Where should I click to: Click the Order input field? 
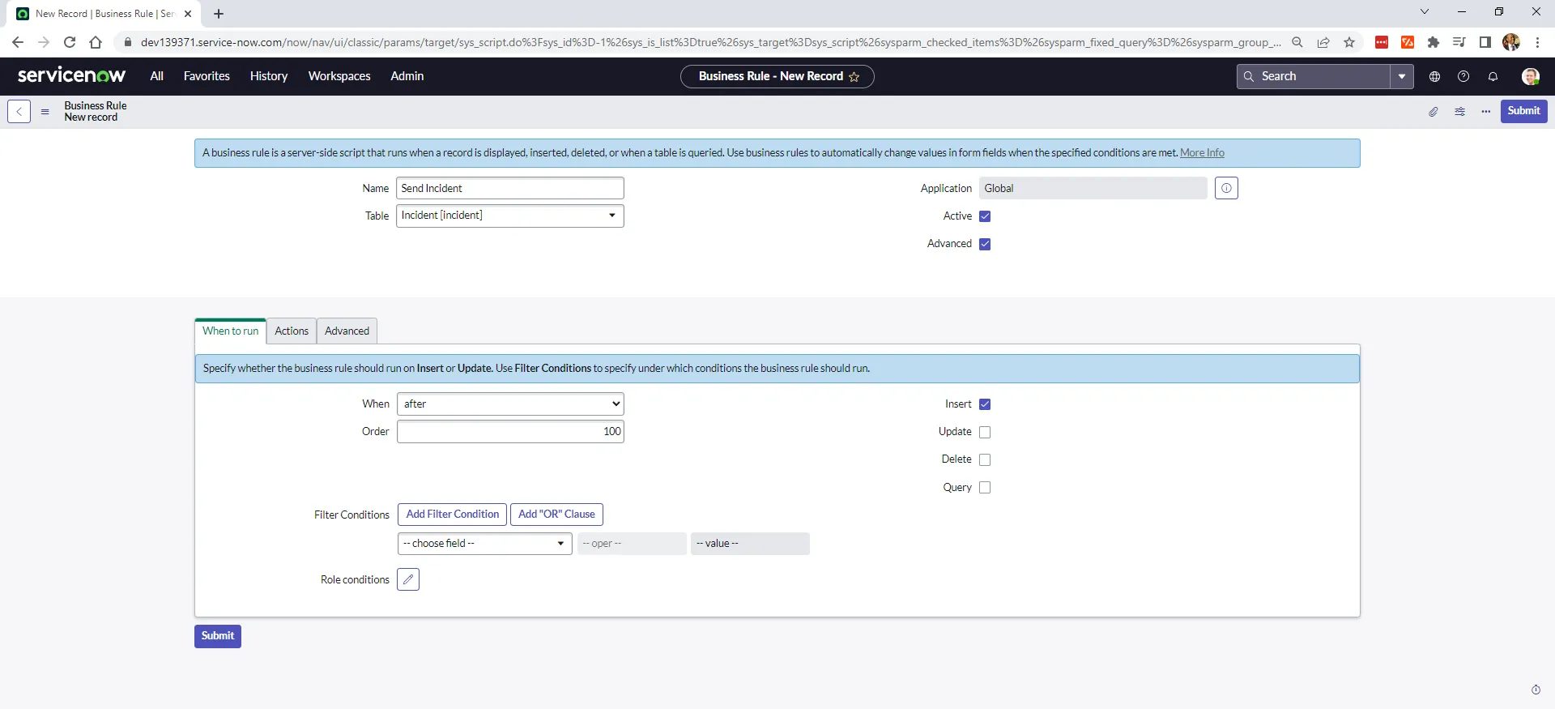510,431
